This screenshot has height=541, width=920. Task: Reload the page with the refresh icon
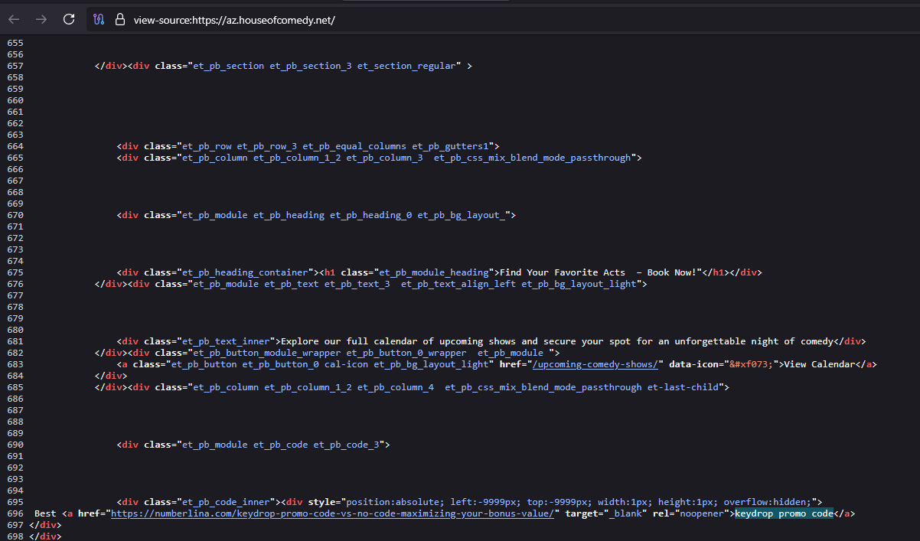[x=69, y=19]
